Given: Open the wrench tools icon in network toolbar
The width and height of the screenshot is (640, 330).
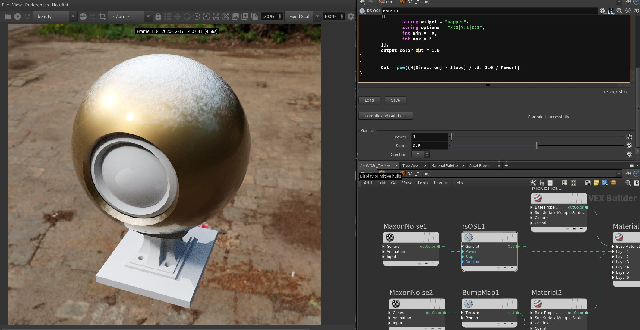Looking at the screenshot, I should (x=533, y=183).
